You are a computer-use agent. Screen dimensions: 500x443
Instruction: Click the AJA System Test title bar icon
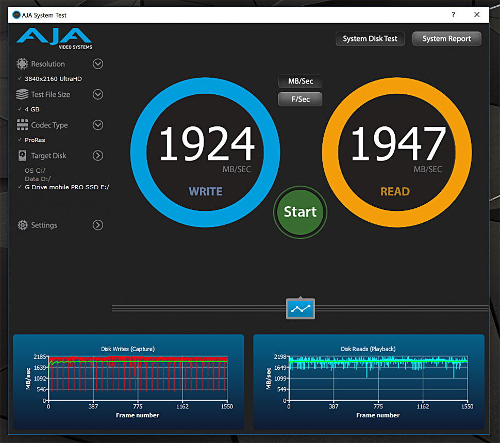click(16, 15)
